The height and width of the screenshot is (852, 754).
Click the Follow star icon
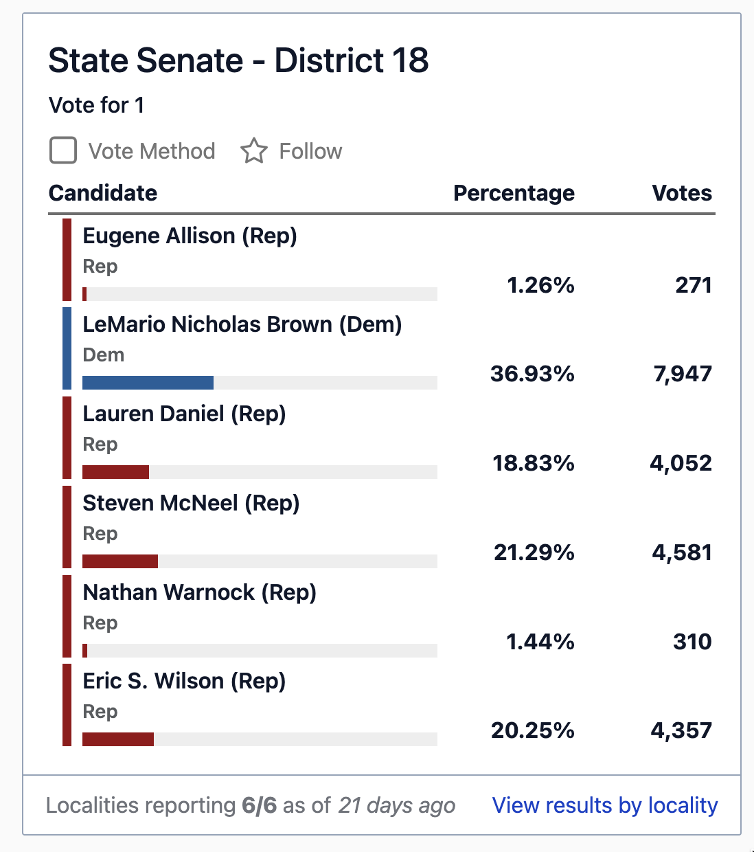pyautogui.click(x=255, y=151)
